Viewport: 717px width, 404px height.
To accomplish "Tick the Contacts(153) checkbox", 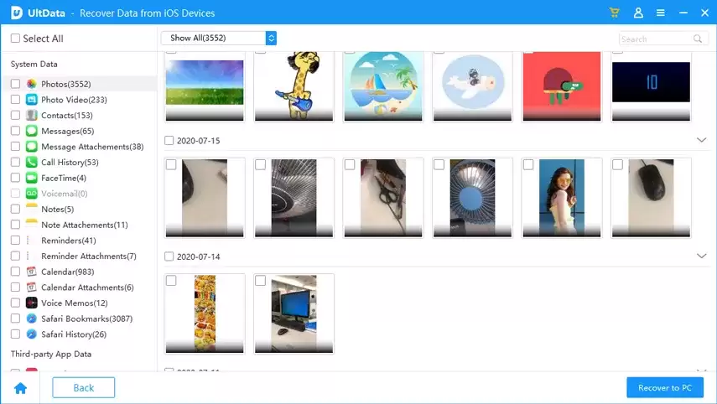I will 15,115.
